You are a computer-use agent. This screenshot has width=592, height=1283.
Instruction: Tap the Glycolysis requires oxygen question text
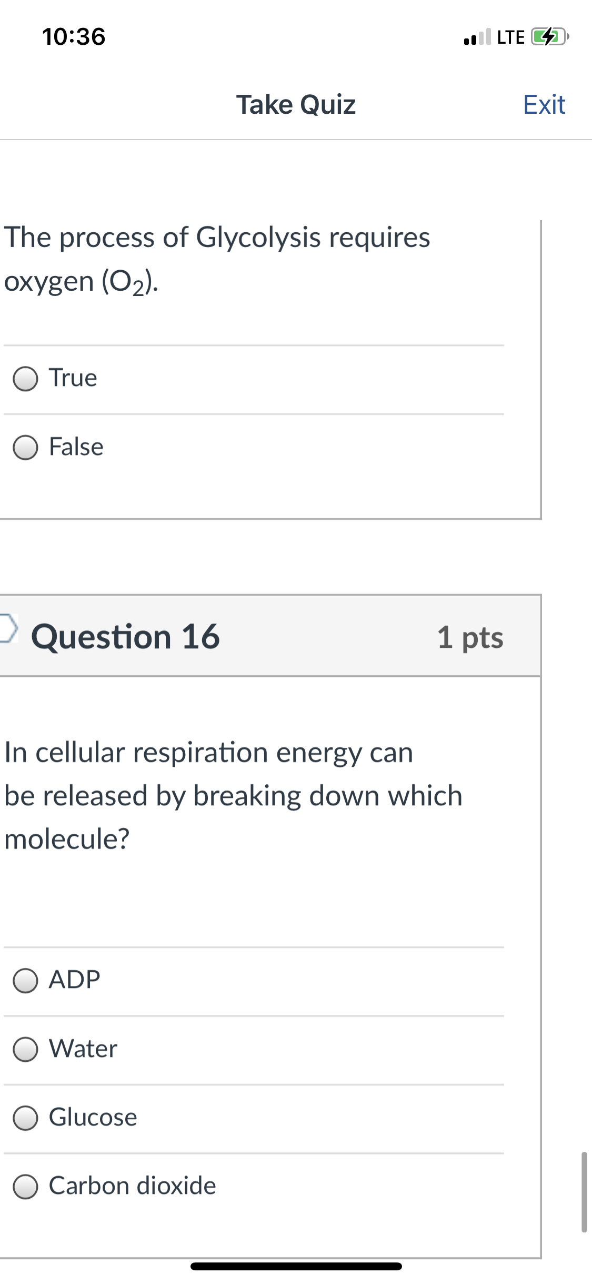tap(217, 259)
